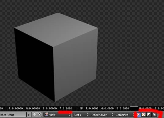The height and width of the screenshot is (118, 164).
Task: Open the Slot 1 dropdown
Action: point(81,115)
